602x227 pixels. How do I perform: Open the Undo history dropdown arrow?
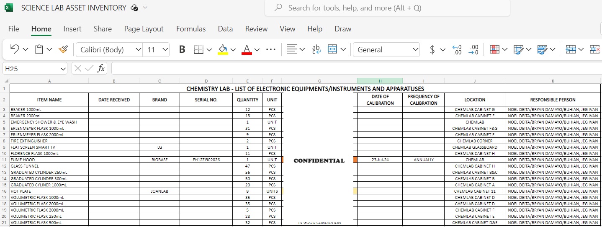coord(26,49)
